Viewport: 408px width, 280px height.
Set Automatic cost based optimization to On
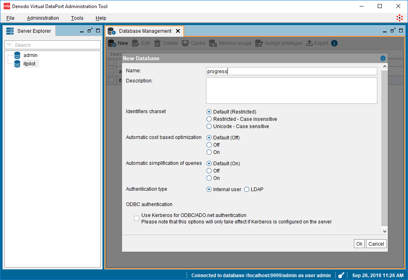[x=209, y=152]
